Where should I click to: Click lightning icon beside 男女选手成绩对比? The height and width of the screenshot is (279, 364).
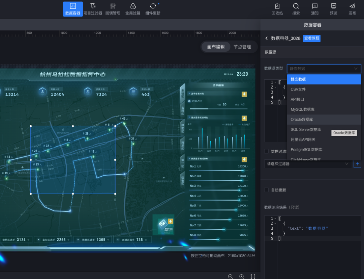coord(244,118)
